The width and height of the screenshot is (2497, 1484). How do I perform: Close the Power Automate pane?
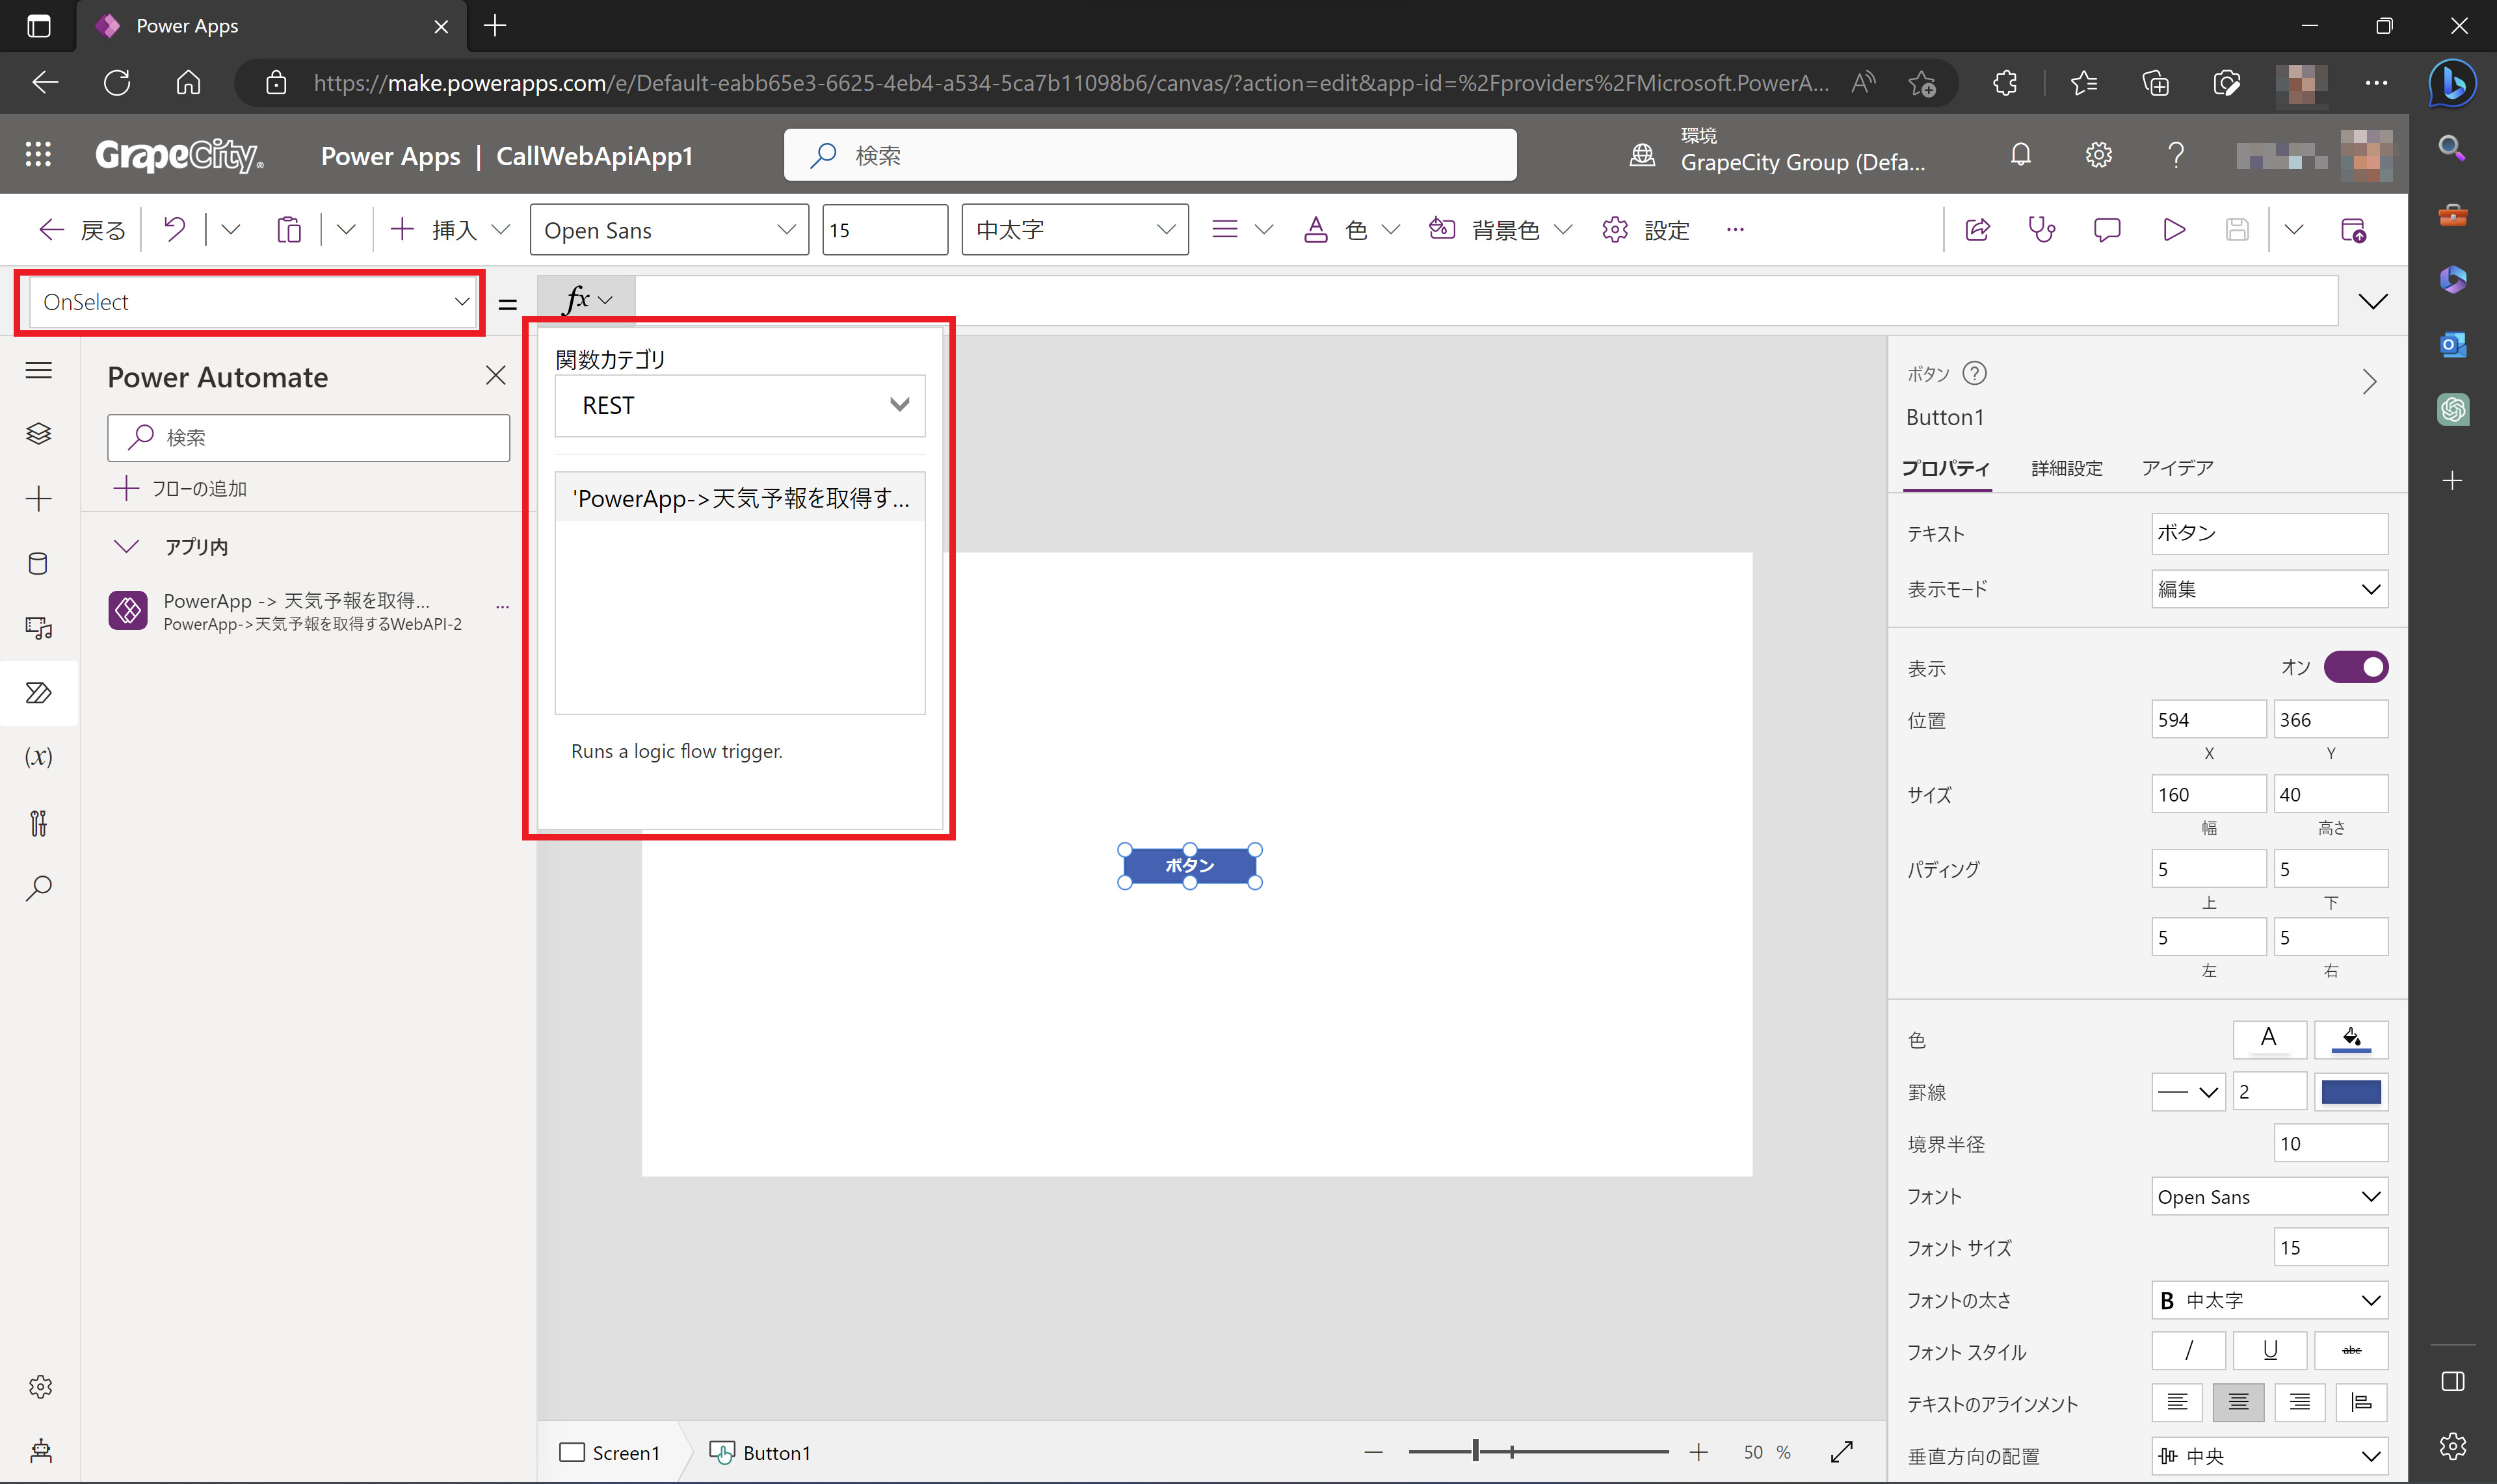coord(495,376)
